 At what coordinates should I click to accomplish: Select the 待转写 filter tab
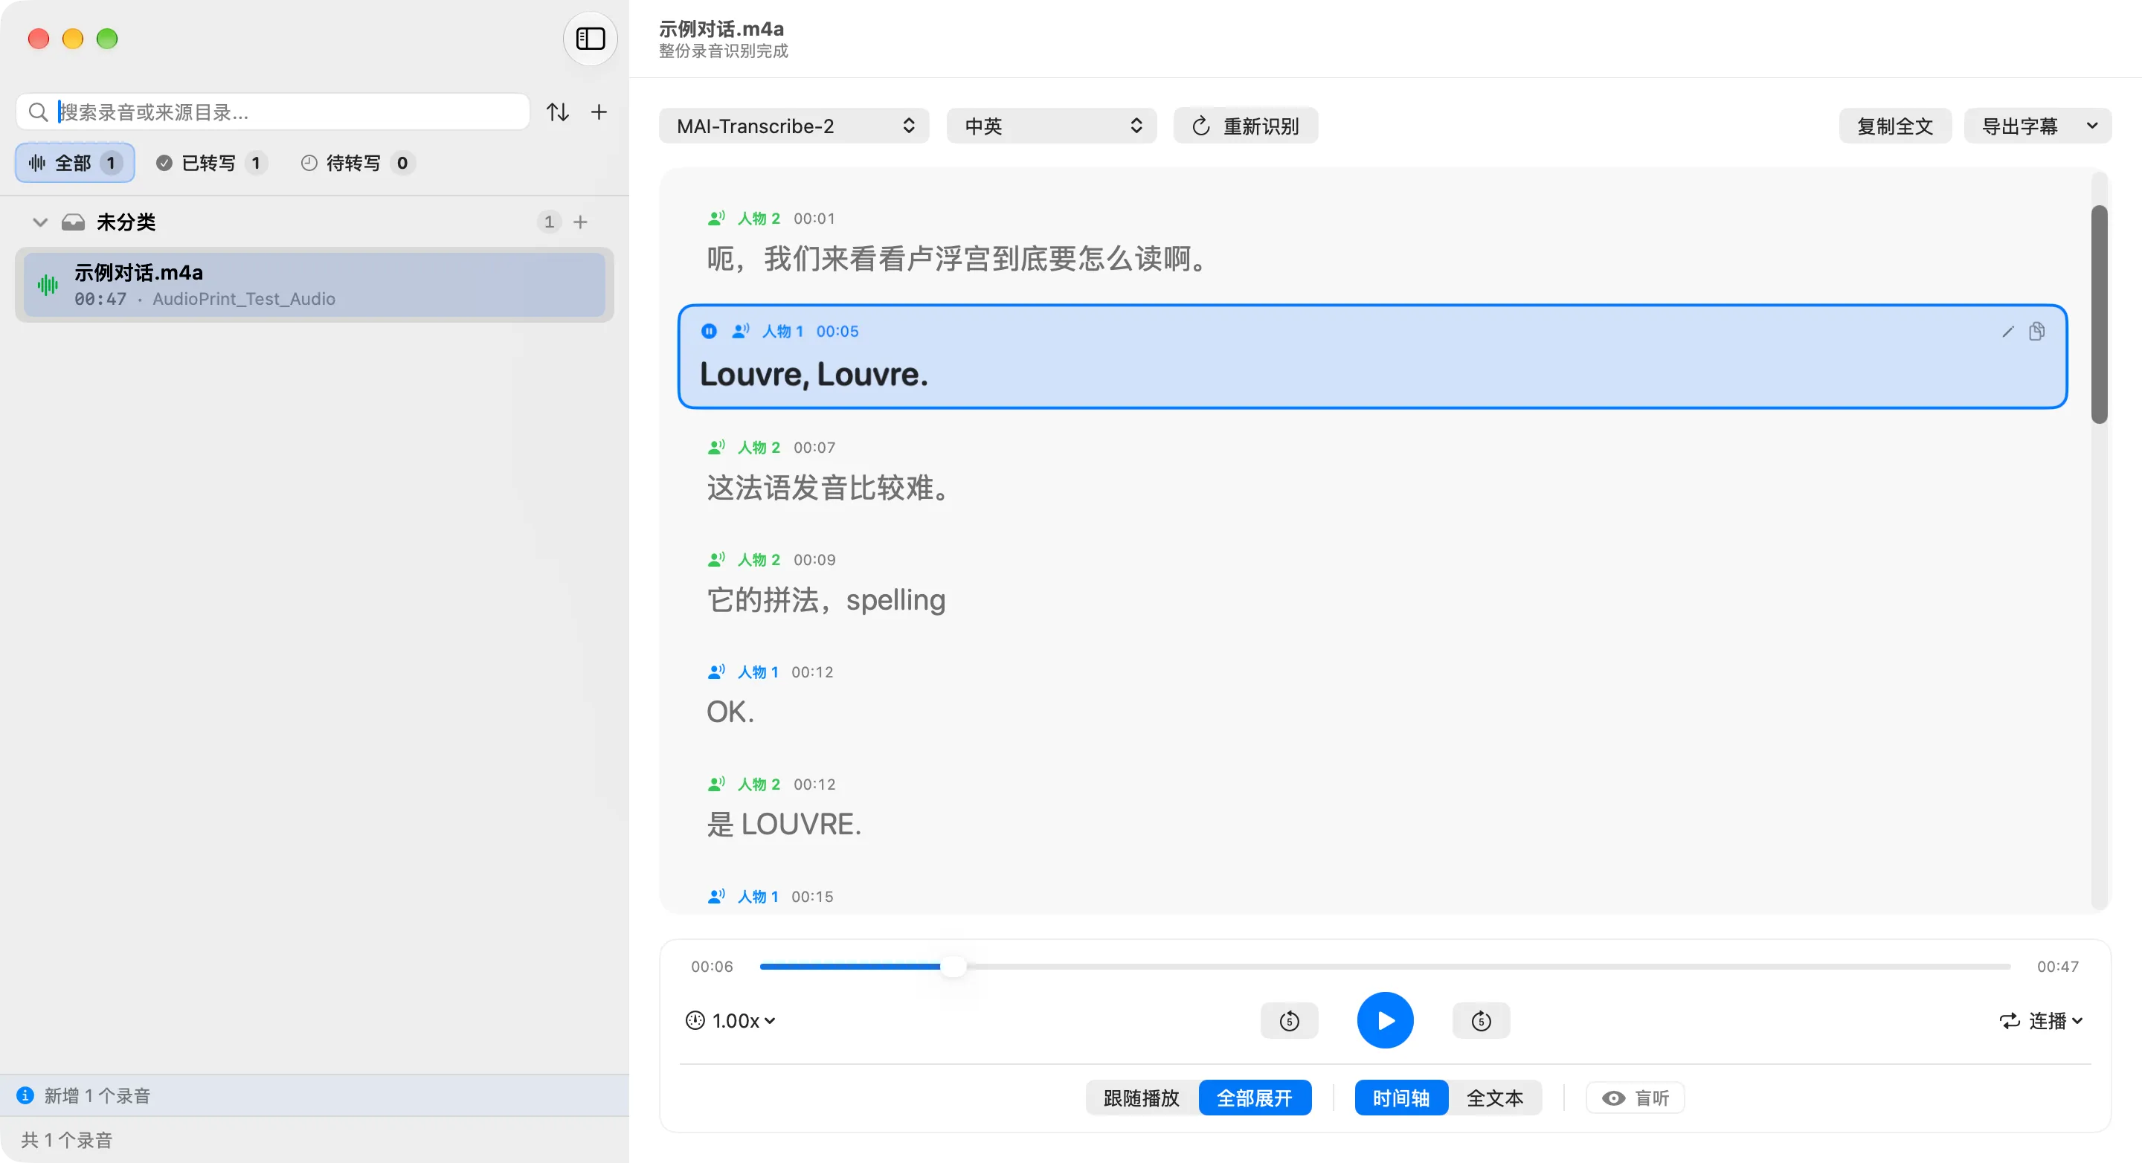(x=357, y=162)
